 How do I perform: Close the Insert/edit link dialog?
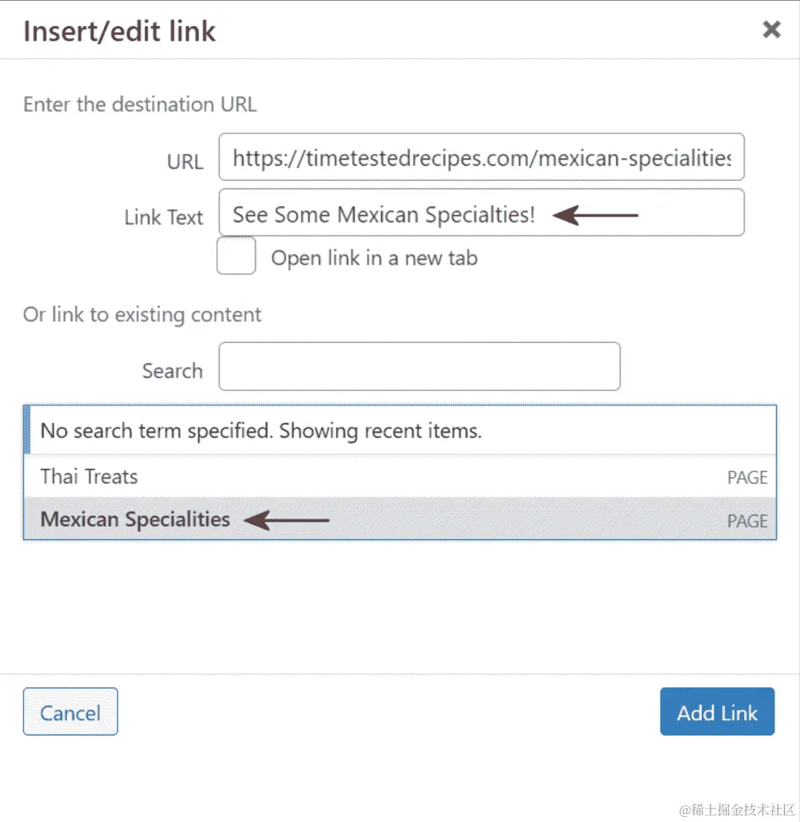771,29
